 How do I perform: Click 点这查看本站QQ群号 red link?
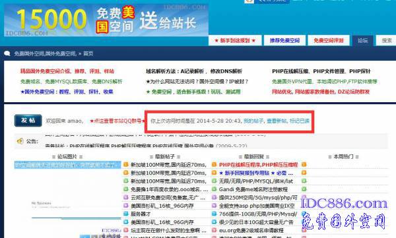pyautogui.click(x=117, y=121)
